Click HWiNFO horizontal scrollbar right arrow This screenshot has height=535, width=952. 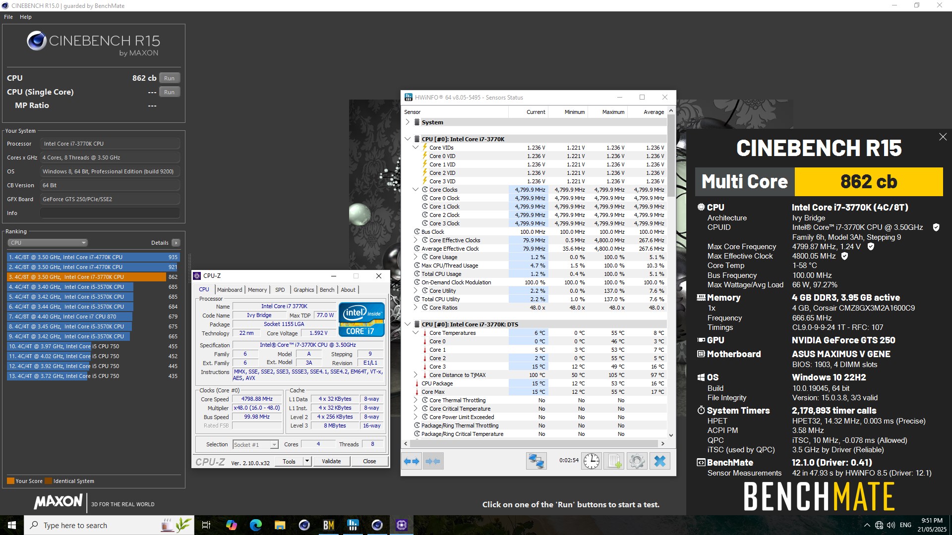click(x=663, y=443)
